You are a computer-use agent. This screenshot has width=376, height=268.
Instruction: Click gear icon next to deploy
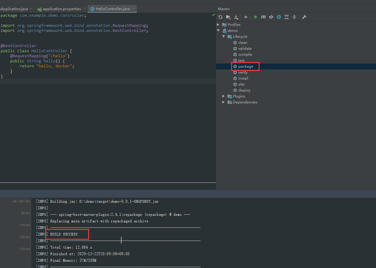[235, 90]
